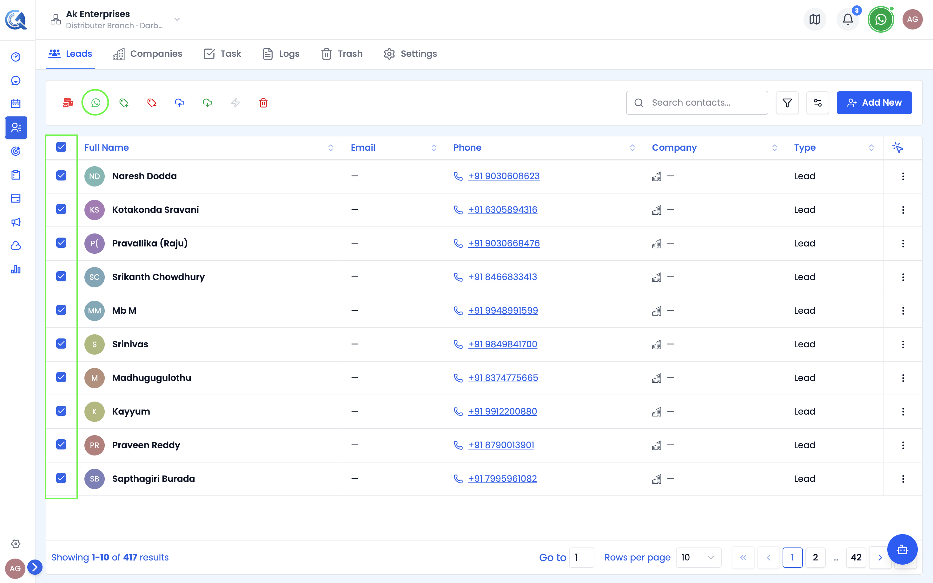Sort by Full Name column arrows
Image resolution: width=933 pixels, height=583 pixels.
pyautogui.click(x=331, y=148)
